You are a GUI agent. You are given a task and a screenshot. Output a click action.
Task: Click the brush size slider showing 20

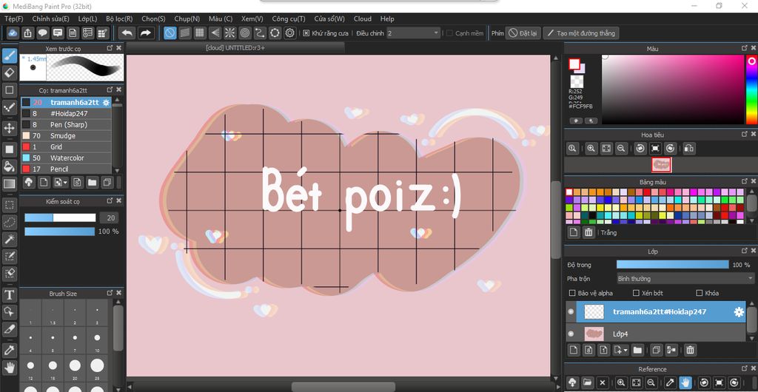coord(60,217)
